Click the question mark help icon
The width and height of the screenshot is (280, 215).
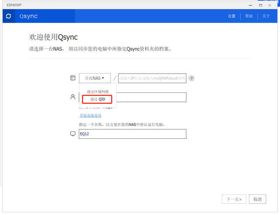[192, 78]
